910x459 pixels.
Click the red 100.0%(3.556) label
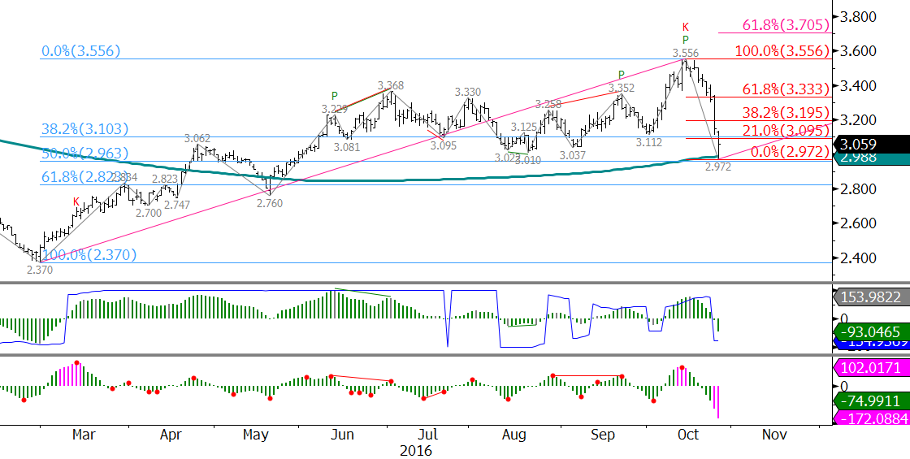(781, 50)
